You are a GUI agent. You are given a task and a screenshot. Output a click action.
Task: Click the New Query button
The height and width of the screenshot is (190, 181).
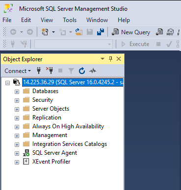131,32
